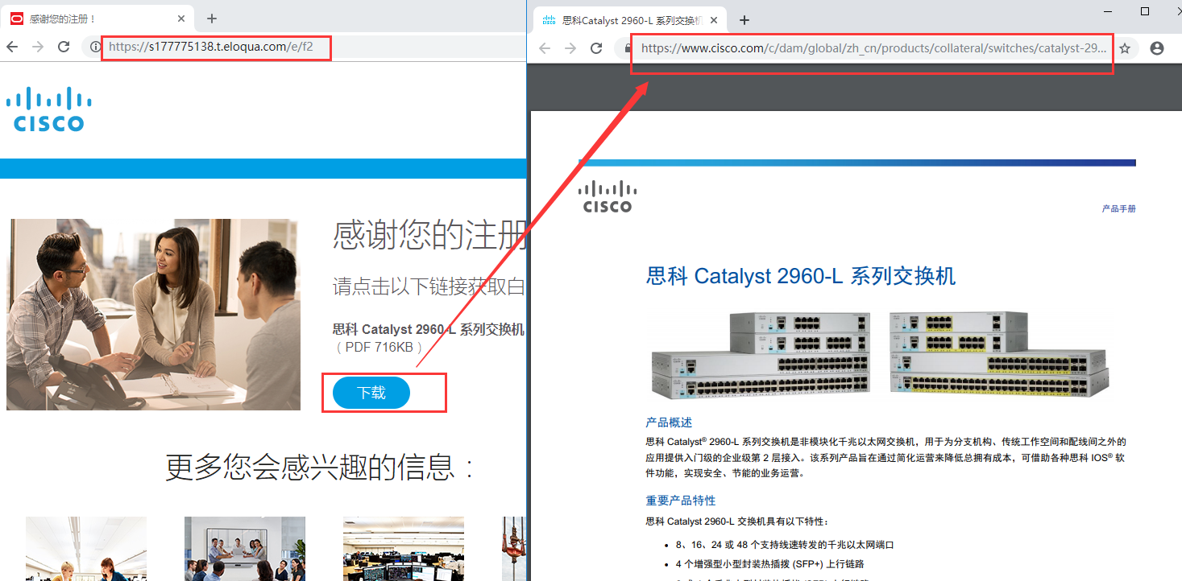Screen dimensions: 1182x581
Task: Click the 更多您会感兴趣的信息 heading
Action: [x=319, y=467]
